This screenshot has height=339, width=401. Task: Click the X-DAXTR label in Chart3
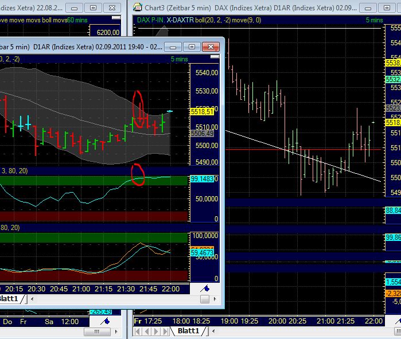180,20
